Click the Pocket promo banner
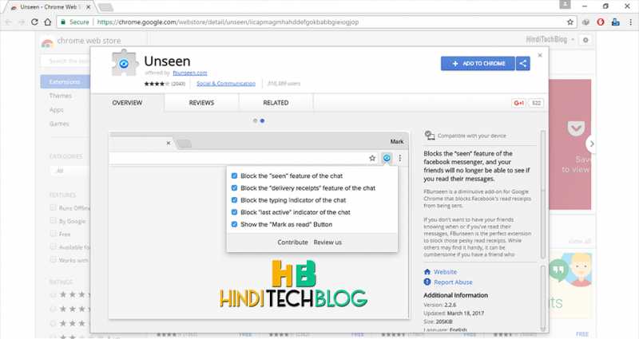The width and height of the screenshot is (639, 339). tap(570, 144)
